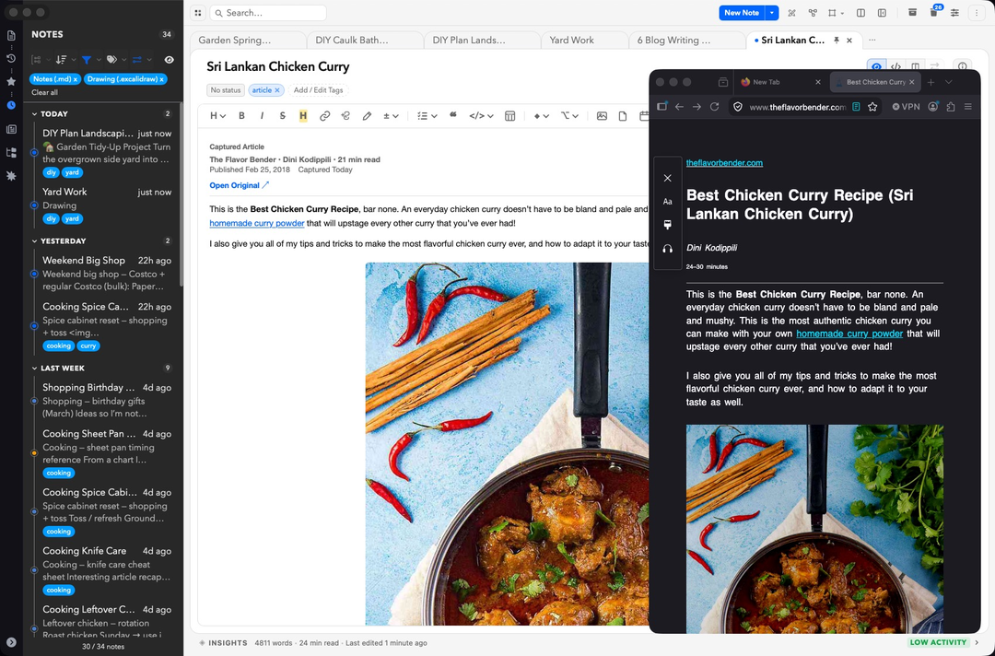Toggle reader view in browser address bar
This screenshot has width=995, height=656.
(856, 107)
